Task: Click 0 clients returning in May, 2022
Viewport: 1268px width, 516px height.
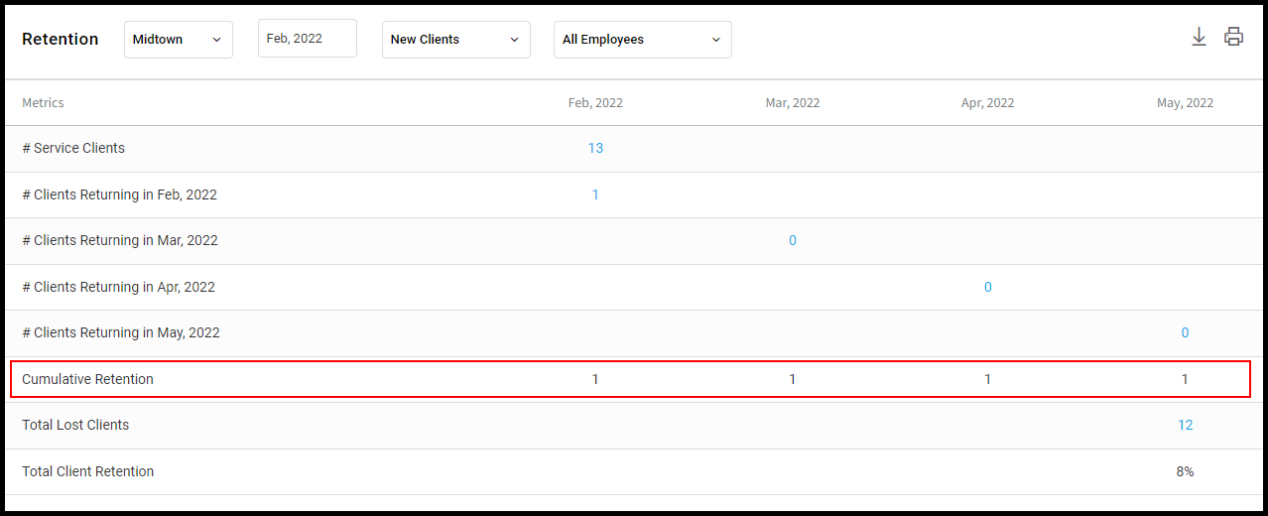Action: (x=1185, y=332)
